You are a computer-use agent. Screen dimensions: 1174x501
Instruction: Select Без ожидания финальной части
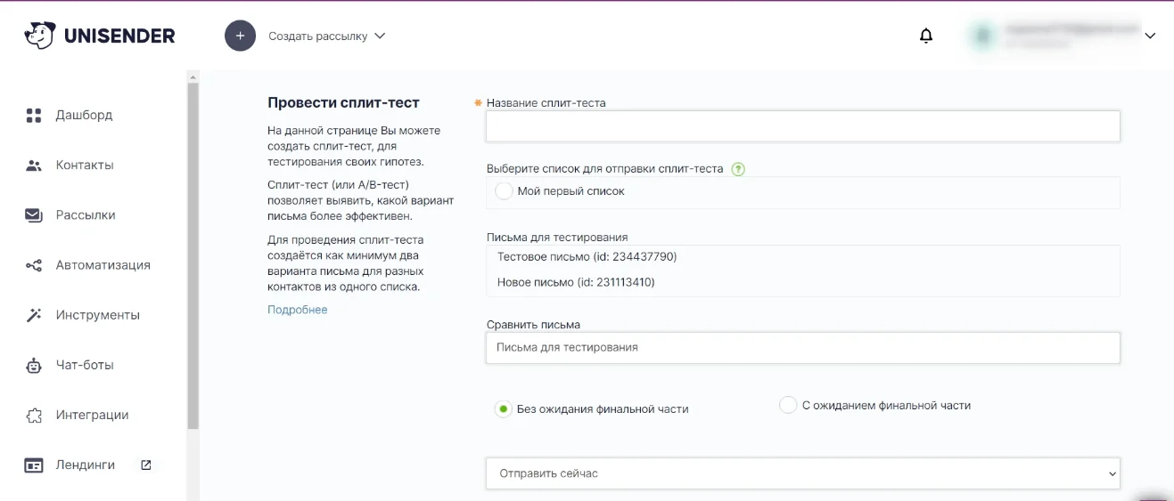pos(504,409)
